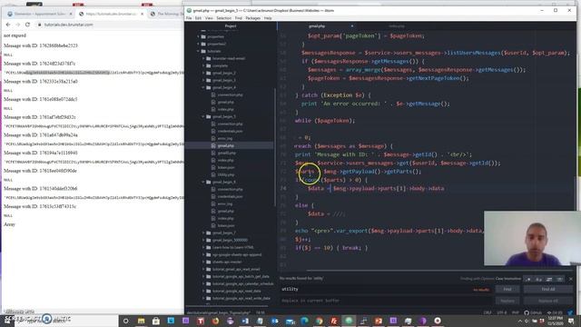Click the Atom tree view scrollbar
581x327 pixels.
point(275,146)
